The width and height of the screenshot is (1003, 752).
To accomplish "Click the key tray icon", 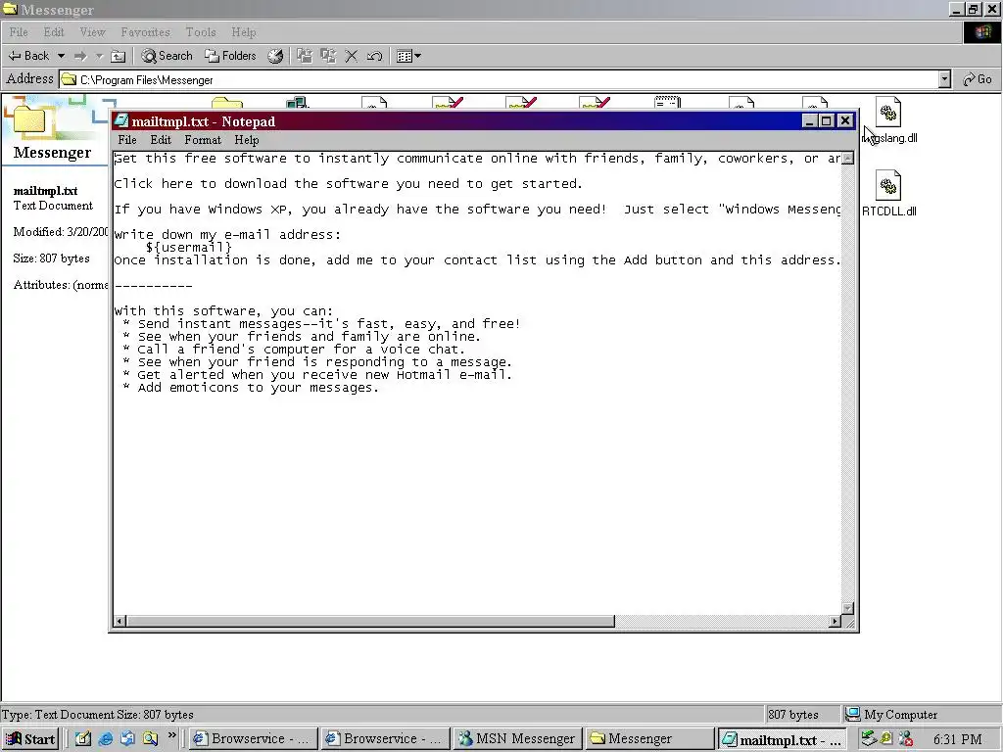I will tap(886, 738).
